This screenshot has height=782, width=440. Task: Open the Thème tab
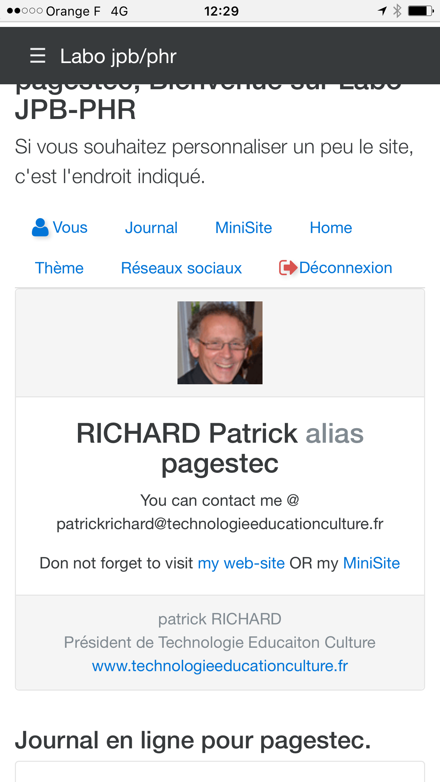pos(59,268)
